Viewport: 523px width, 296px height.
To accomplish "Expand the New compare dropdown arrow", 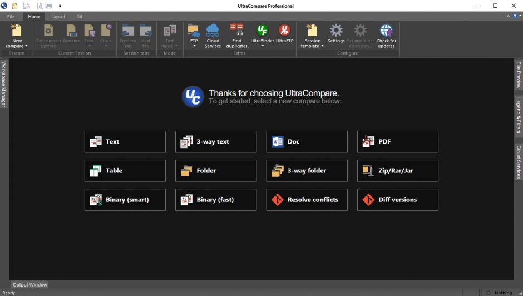I will tap(26, 46).
